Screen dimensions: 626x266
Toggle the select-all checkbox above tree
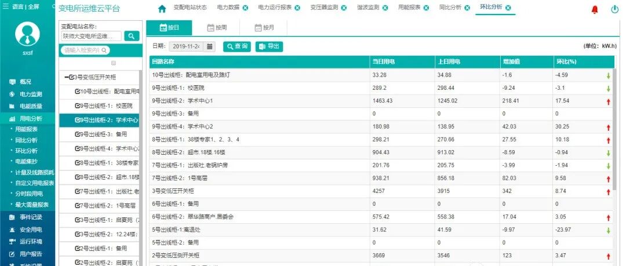114,63
